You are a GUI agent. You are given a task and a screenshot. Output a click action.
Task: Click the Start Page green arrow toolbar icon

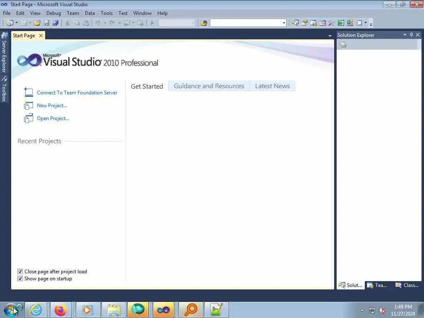pyautogui.click(x=341, y=23)
